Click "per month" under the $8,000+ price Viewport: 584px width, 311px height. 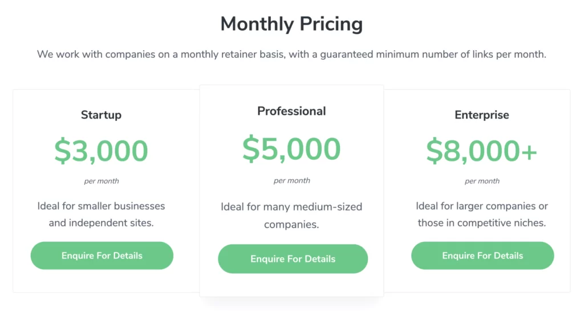482,181
